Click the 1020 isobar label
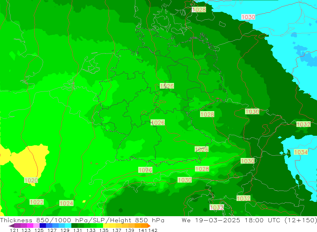This screenshot has width=317, height=232. tap(31, 180)
